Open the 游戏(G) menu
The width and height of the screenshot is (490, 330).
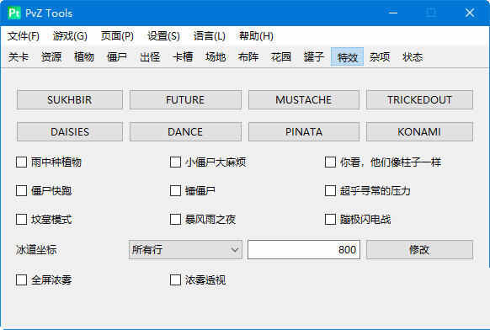(x=70, y=36)
